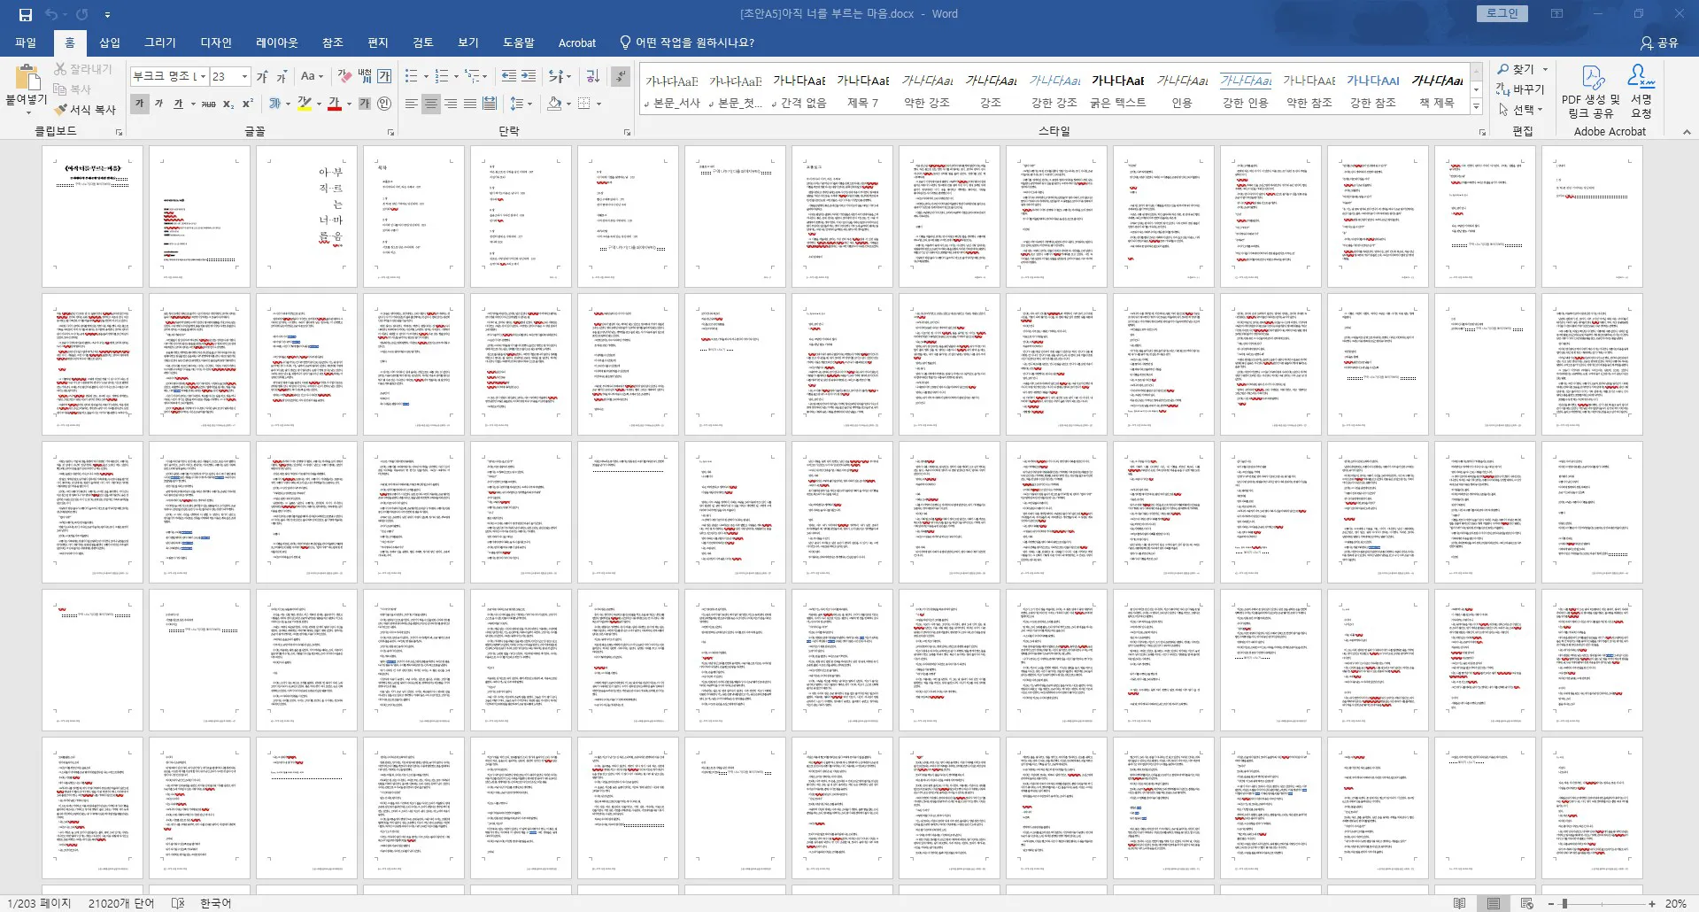Increase the paragraph indent
The image size is (1699, 912).
click(x=529, y=77)
